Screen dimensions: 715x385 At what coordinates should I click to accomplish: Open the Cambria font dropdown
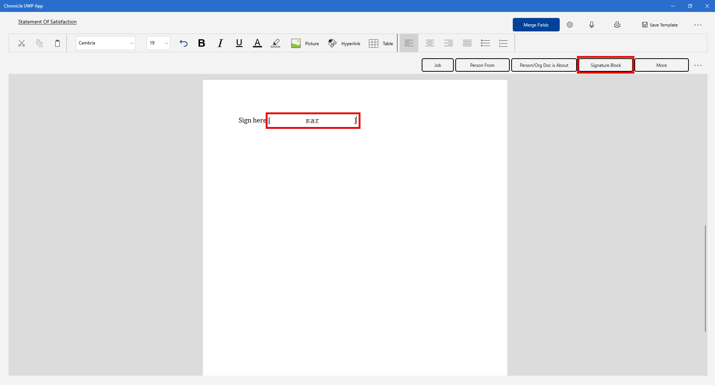106,43
